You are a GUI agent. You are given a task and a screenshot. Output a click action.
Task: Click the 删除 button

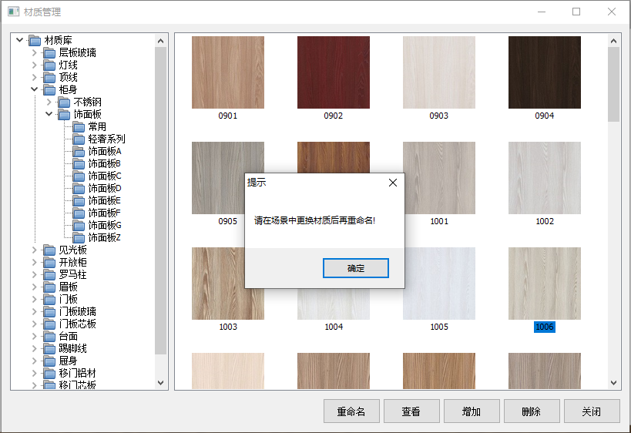coord(532,411)
